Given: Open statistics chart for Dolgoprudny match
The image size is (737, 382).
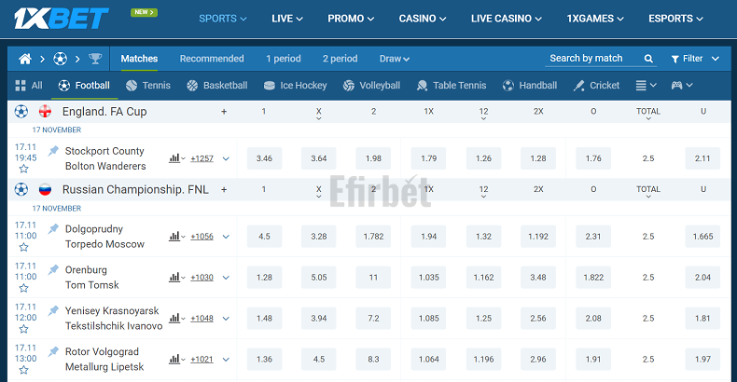Looking at the screenshot, I should tap(176, 237).
